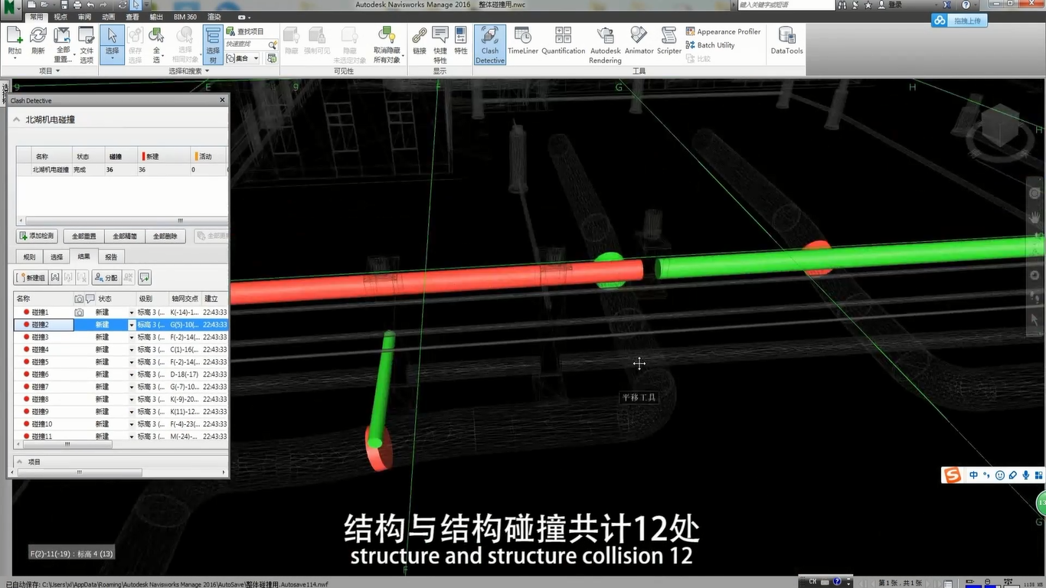
Task: Switch to the 选择 tab in Clash Detective
Action: point(57,256)
